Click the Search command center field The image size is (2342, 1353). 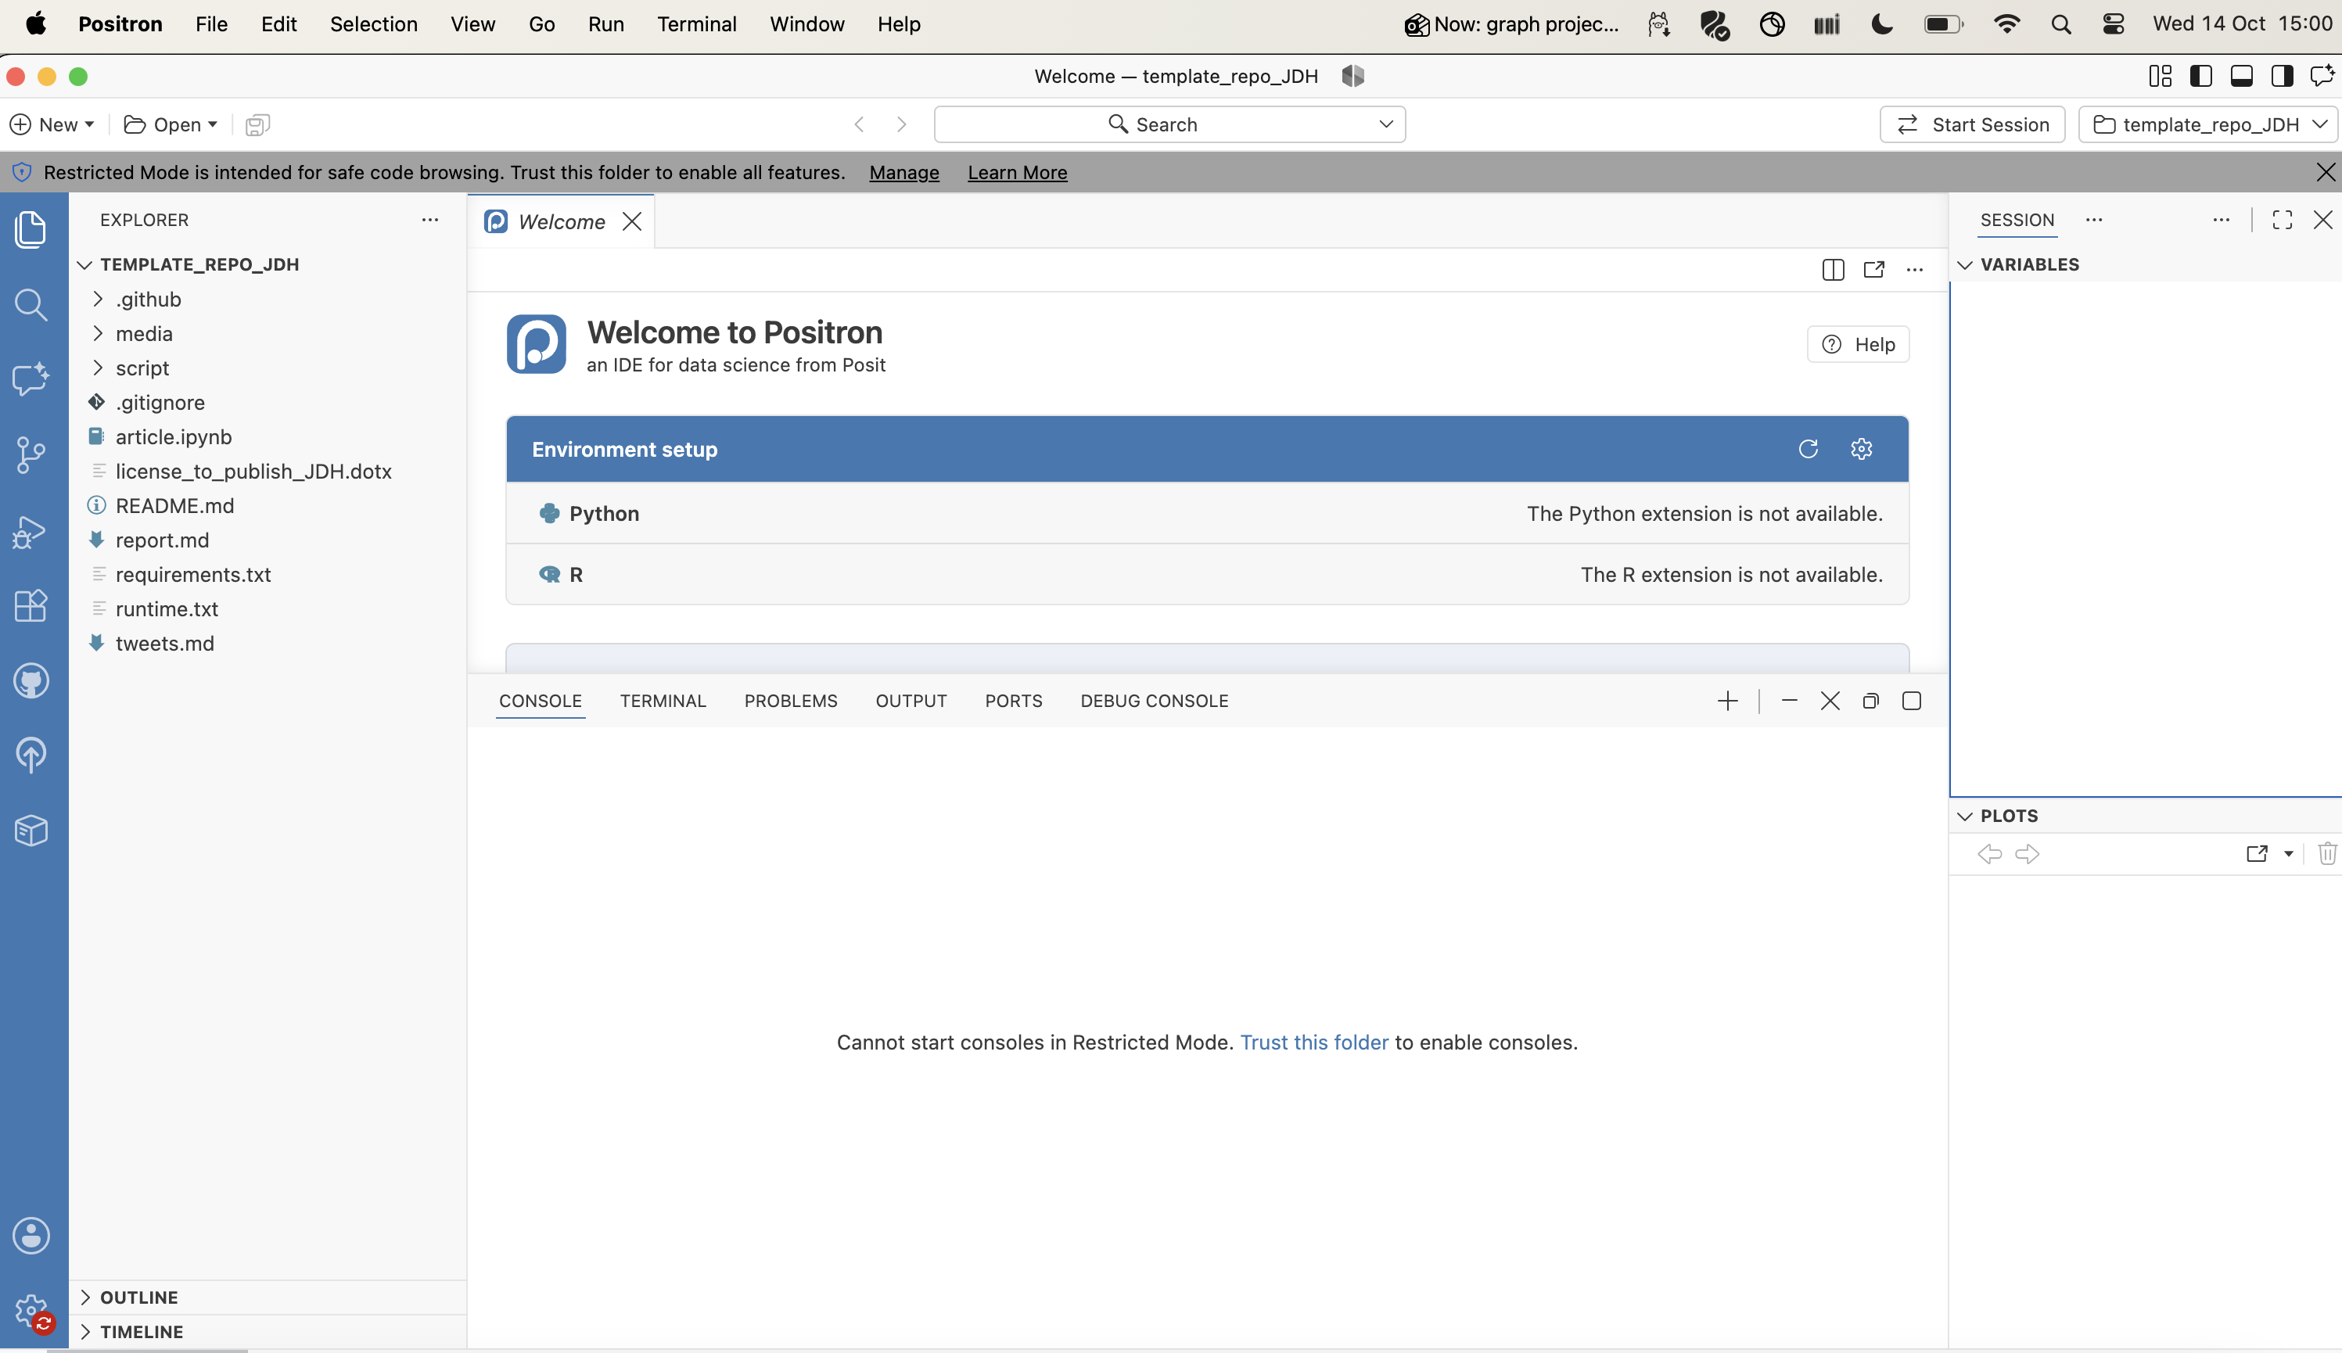[1169, 124]
